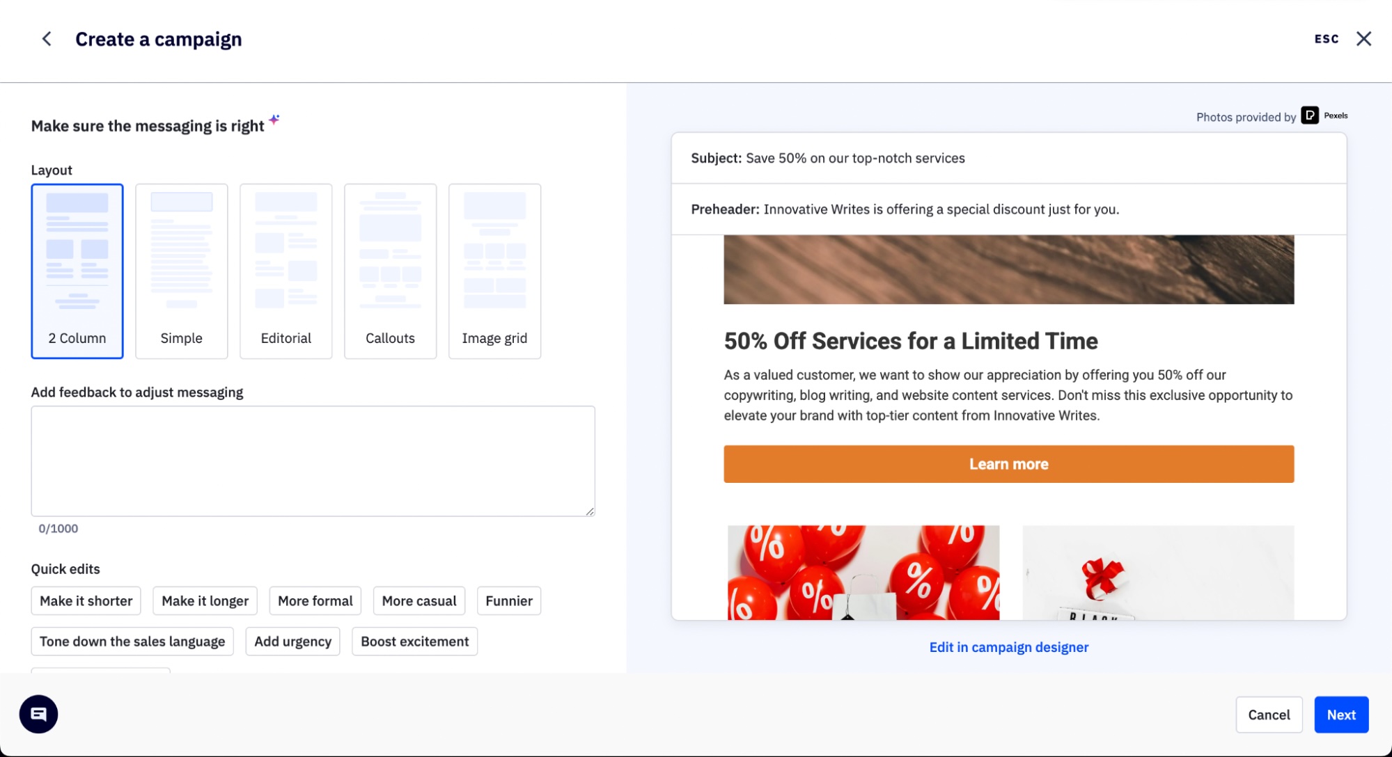Select the Callouts layout thumbnail
1392x757 pixels.
[391, 271]
